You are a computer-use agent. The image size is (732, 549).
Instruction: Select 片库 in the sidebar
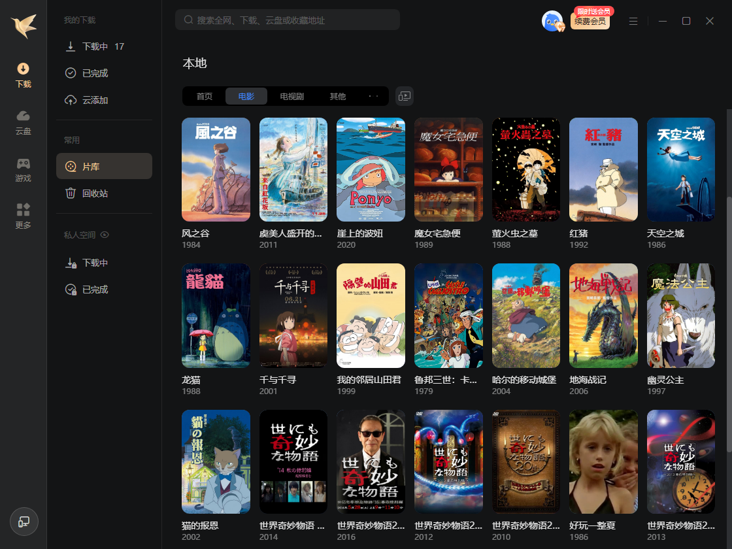pyautogui.click(x=104, y=166)
